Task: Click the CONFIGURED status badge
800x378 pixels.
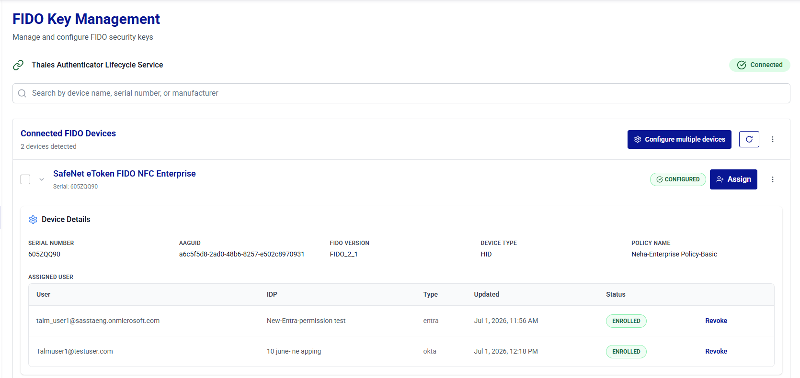Action: click(x=678, y=179)
